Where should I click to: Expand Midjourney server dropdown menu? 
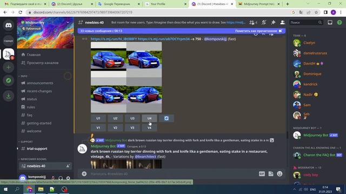coord(68,23)
